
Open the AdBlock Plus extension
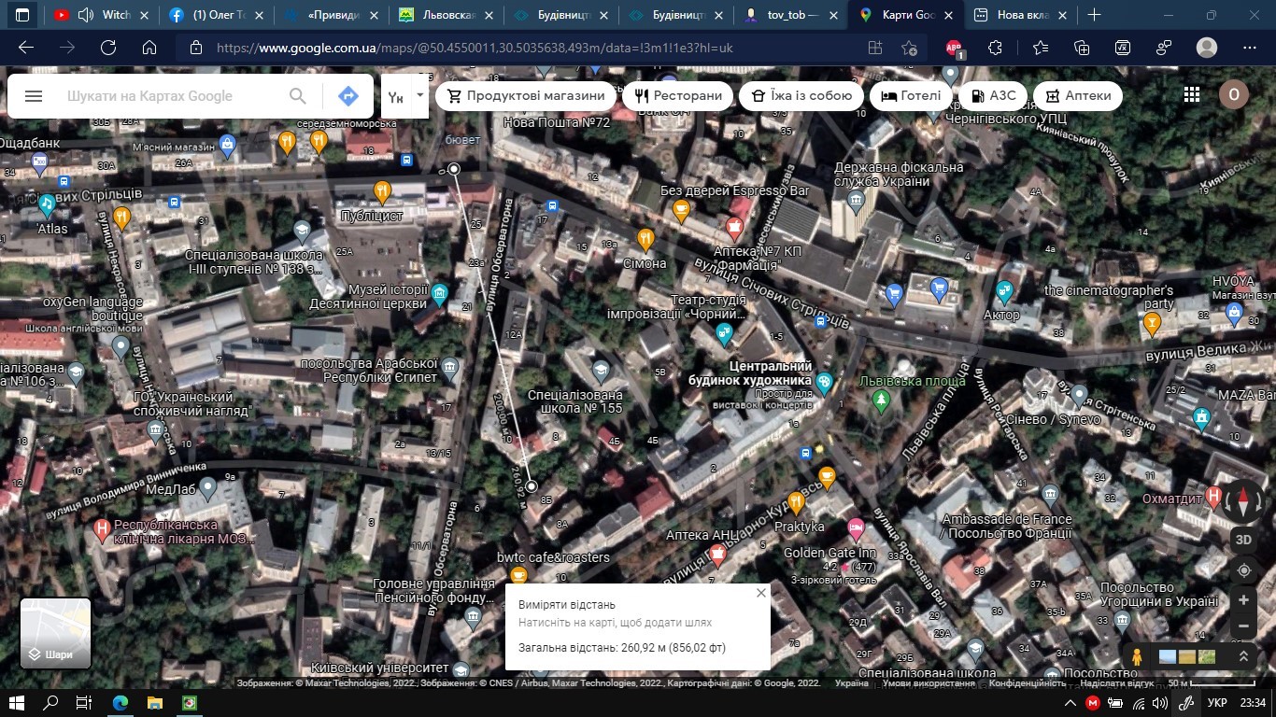954,48
